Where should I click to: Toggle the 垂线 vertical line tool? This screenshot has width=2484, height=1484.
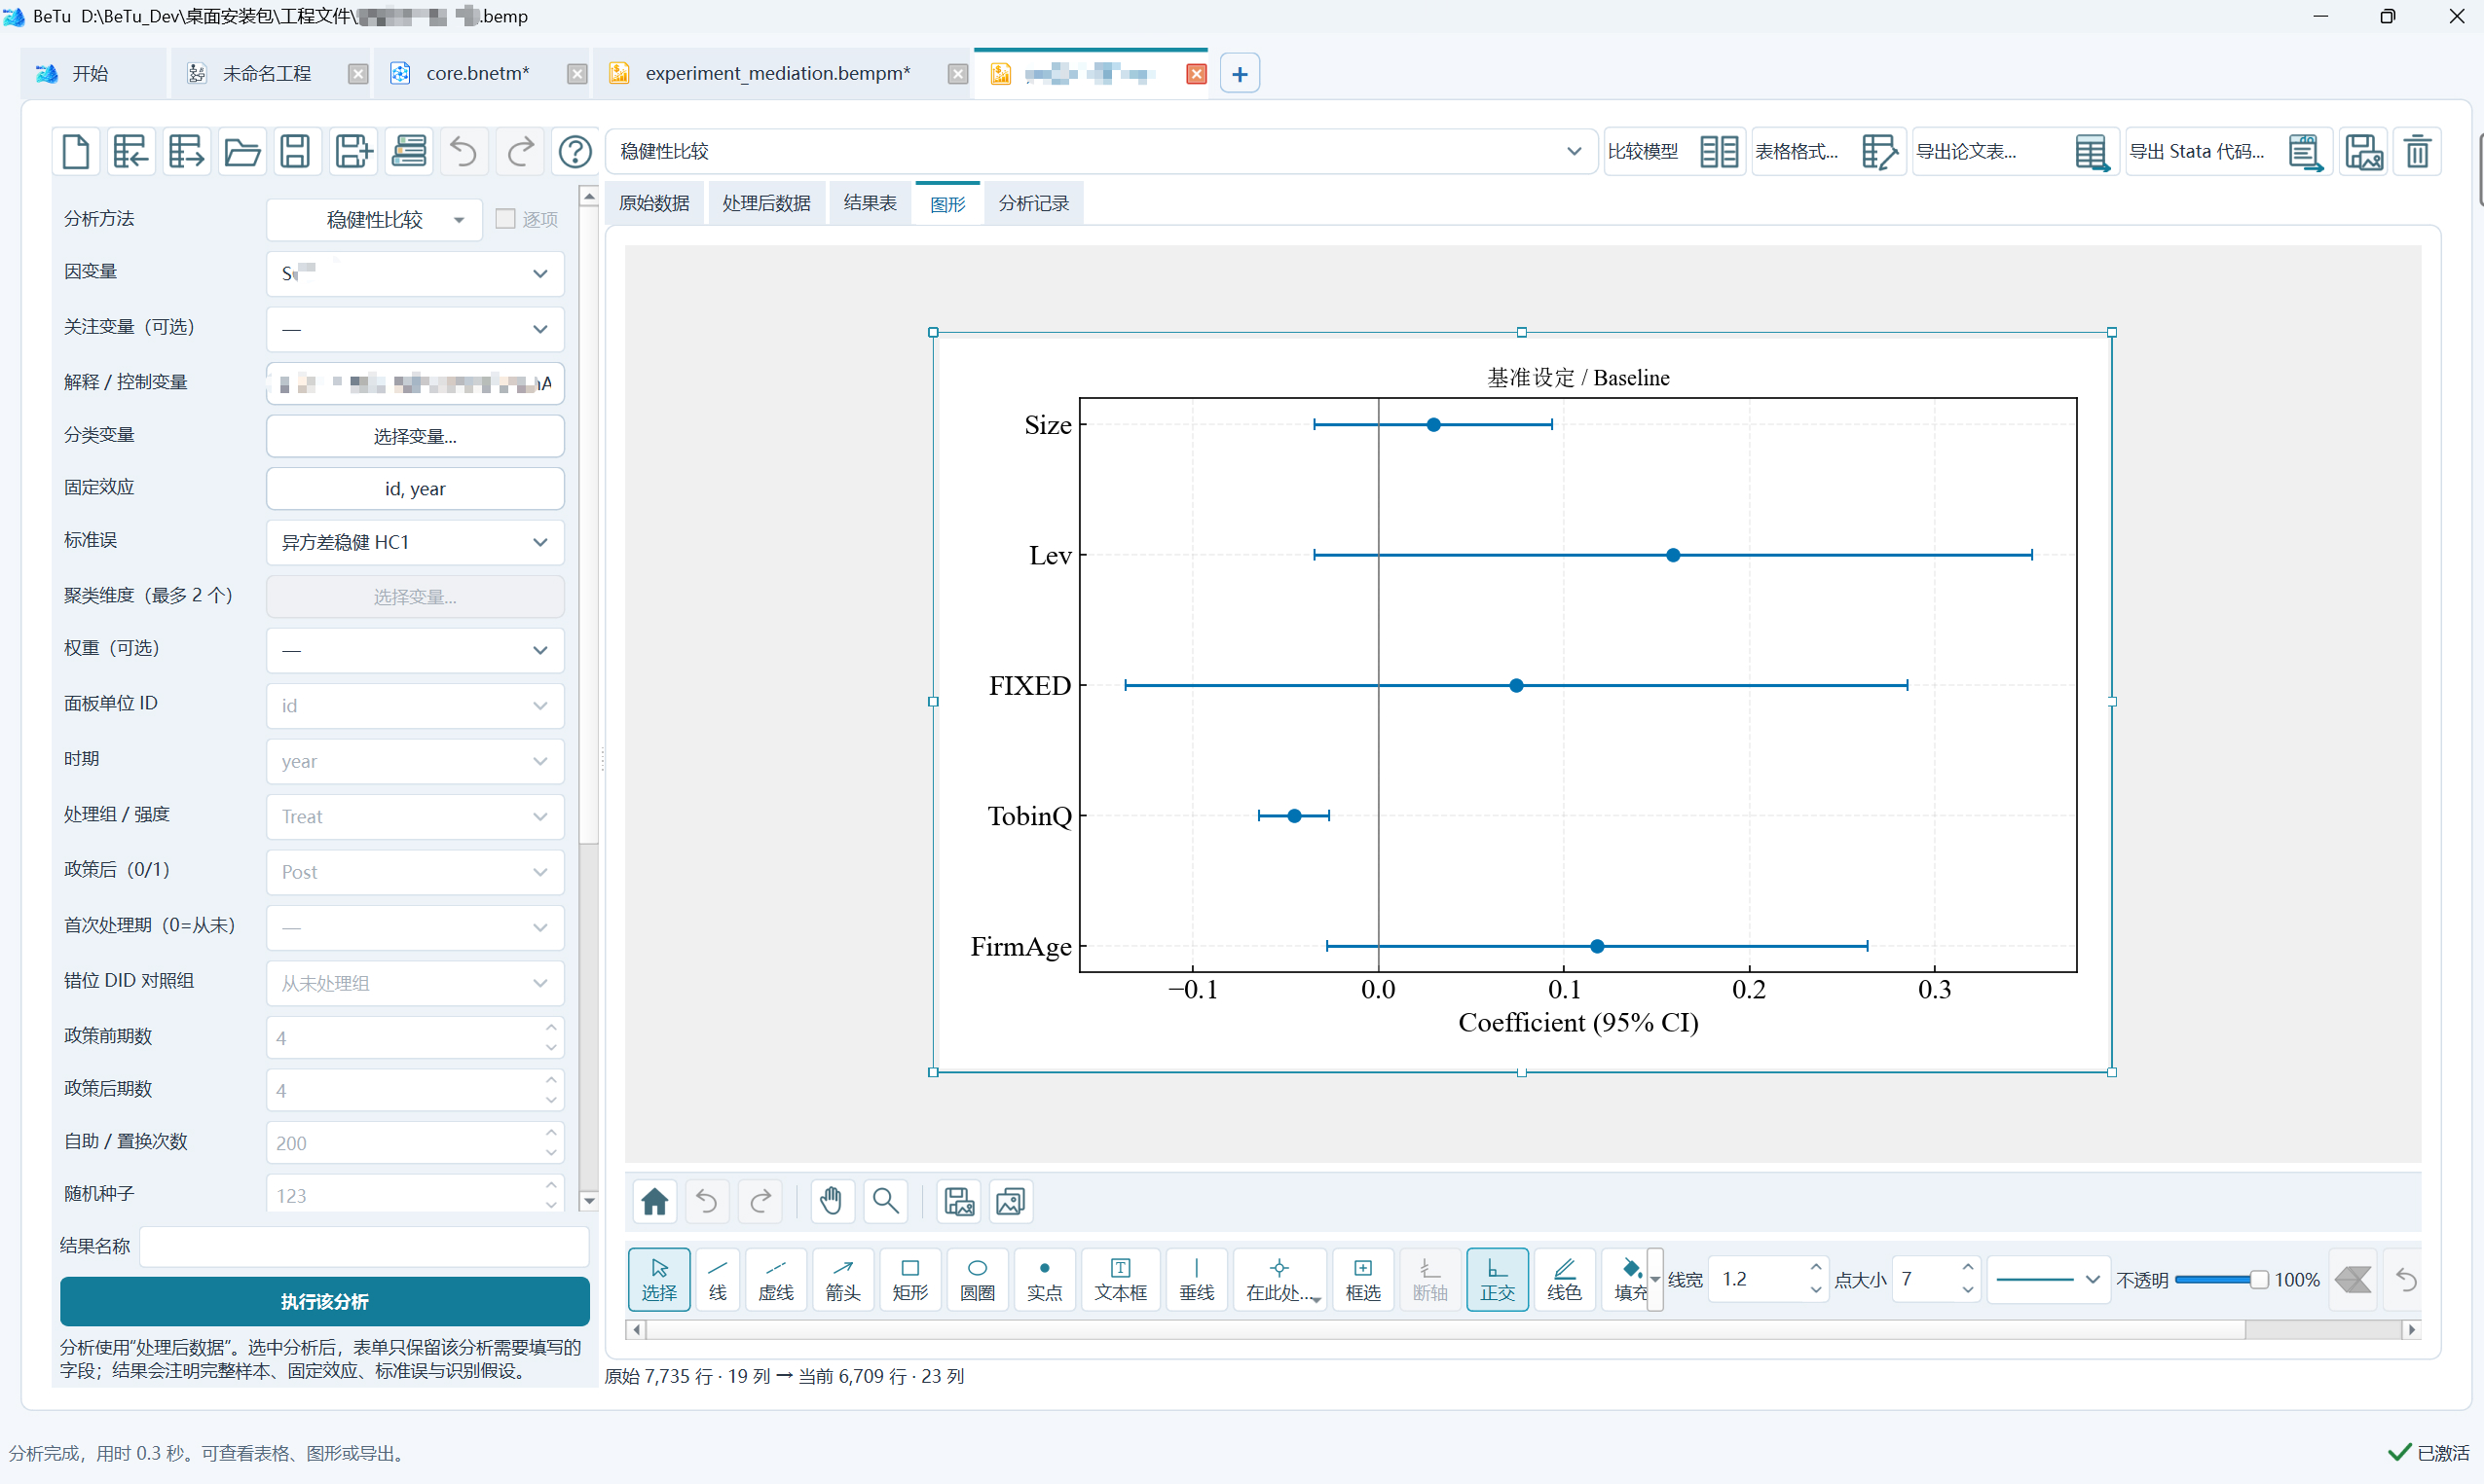coord(1196,1279)
